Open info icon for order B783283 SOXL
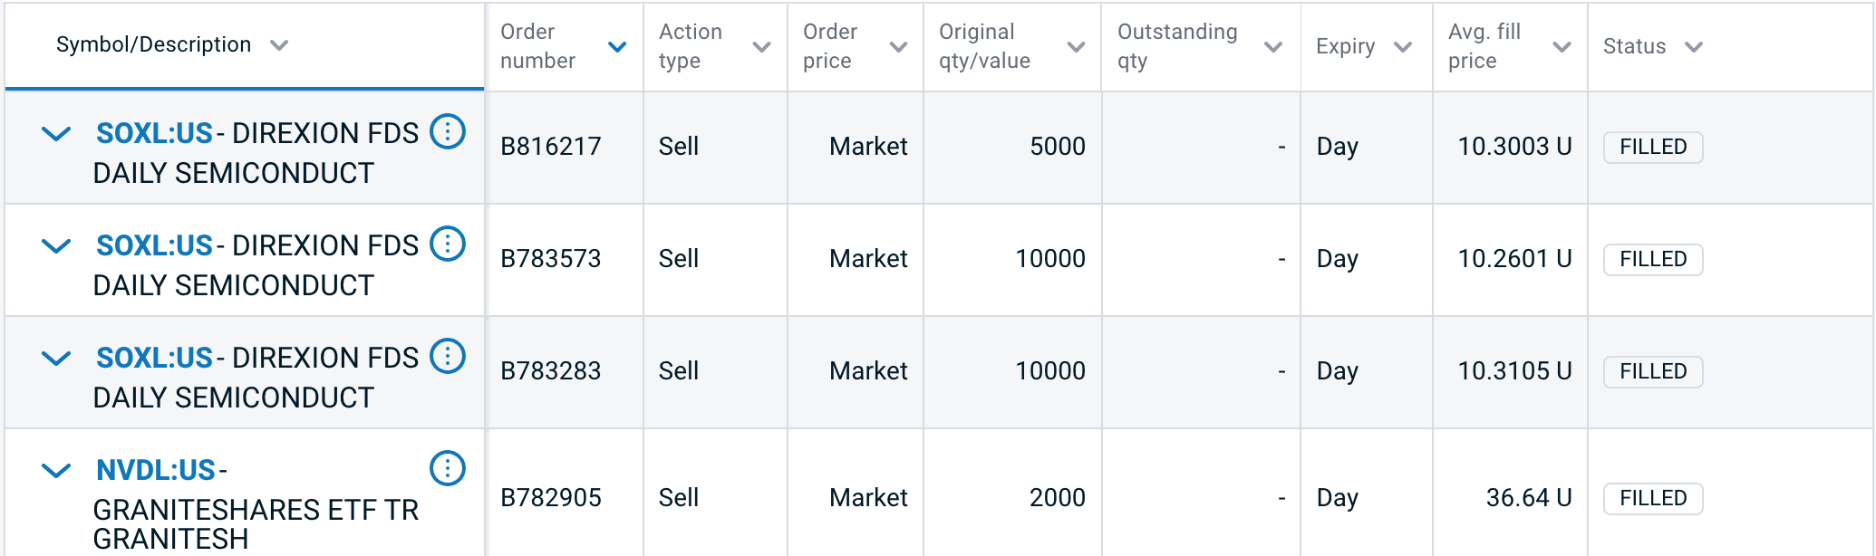The height and width of the screenshot is (556, 1876). tap(447, 357)
